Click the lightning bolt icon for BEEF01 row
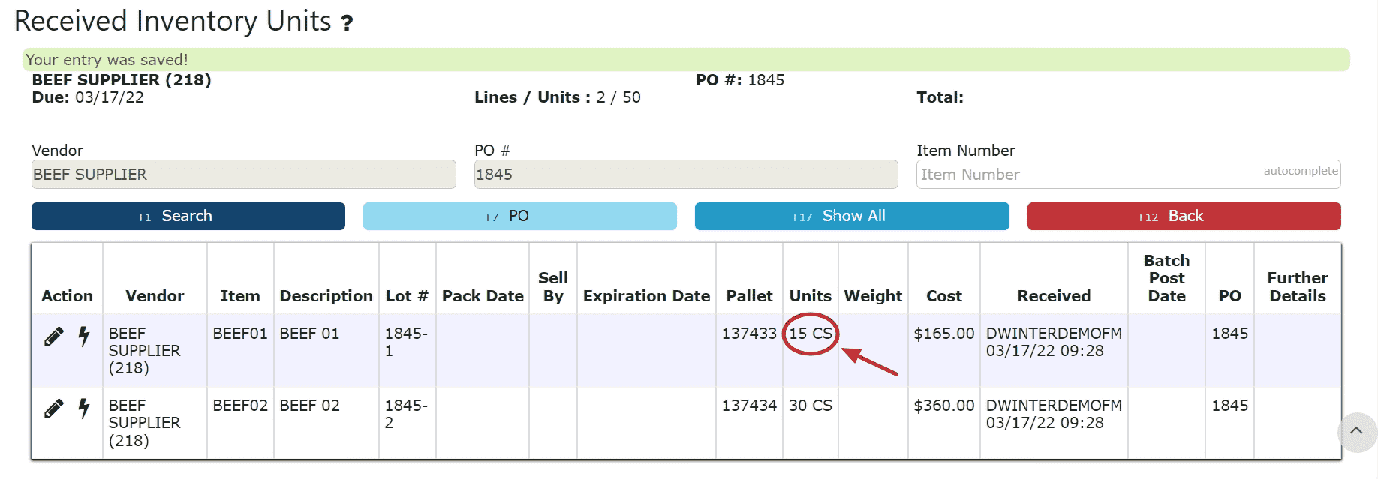Image resolution: width=1378 pixels, height=479 pixels. (84, 336)
